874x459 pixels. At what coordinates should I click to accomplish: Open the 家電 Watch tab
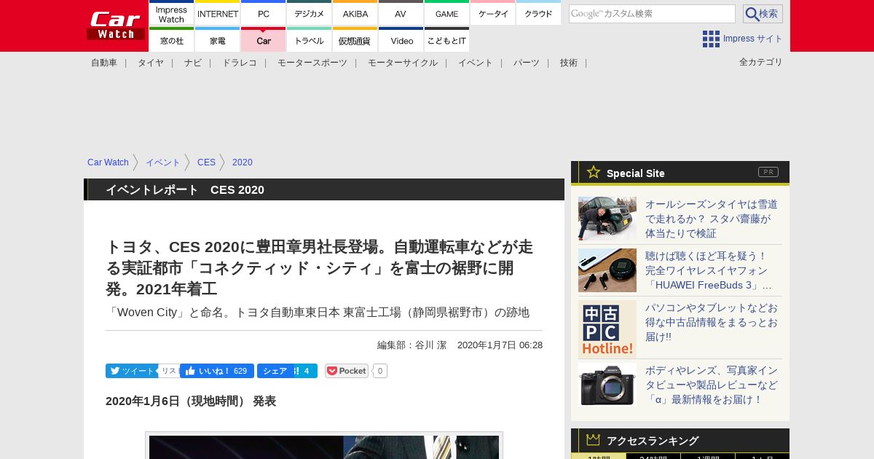pyautogui.click(x=218, y=40)
